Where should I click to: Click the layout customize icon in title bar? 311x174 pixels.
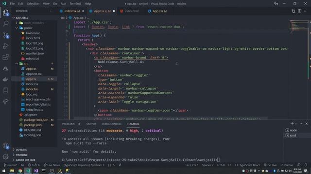pyautogui.click(x=276, y=3)
